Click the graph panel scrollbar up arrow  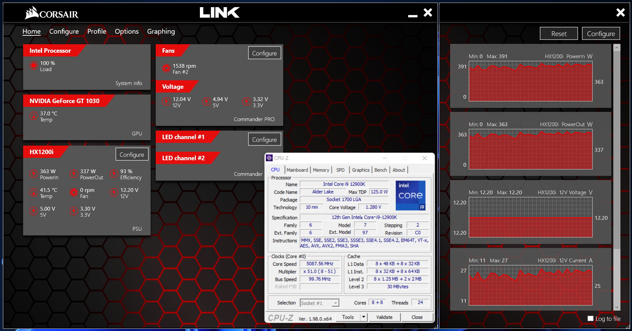point(617,48)
